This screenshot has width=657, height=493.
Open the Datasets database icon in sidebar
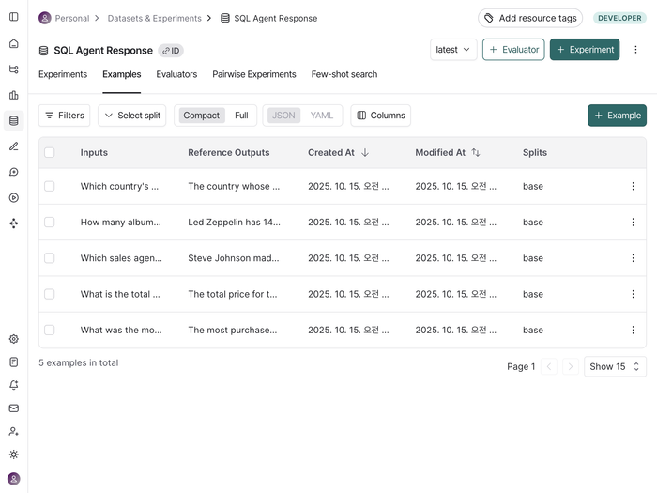pos(13,120)
